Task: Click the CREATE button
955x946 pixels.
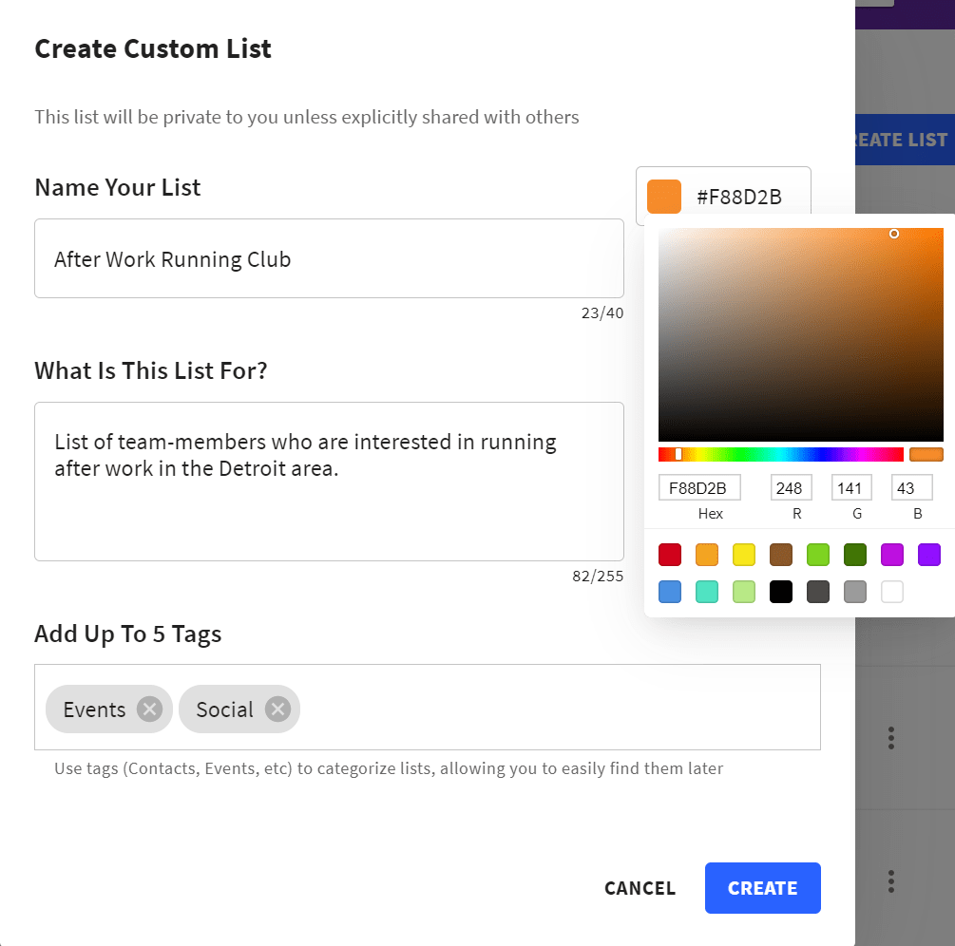Action: [762, 888]
